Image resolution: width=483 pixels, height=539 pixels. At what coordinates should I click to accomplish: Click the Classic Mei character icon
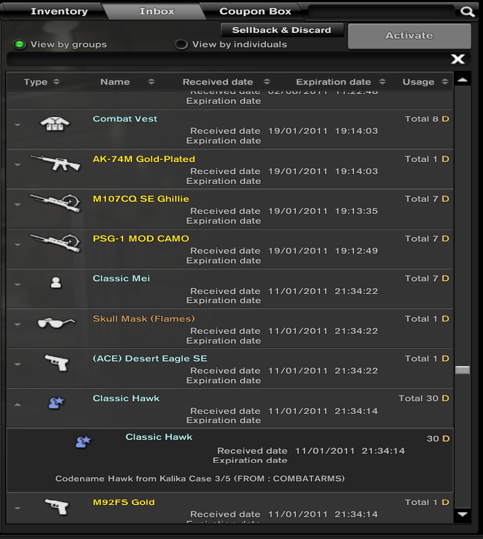tap(56, 282)
